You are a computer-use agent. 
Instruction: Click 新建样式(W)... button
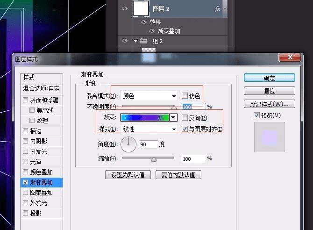pos(269,104)
